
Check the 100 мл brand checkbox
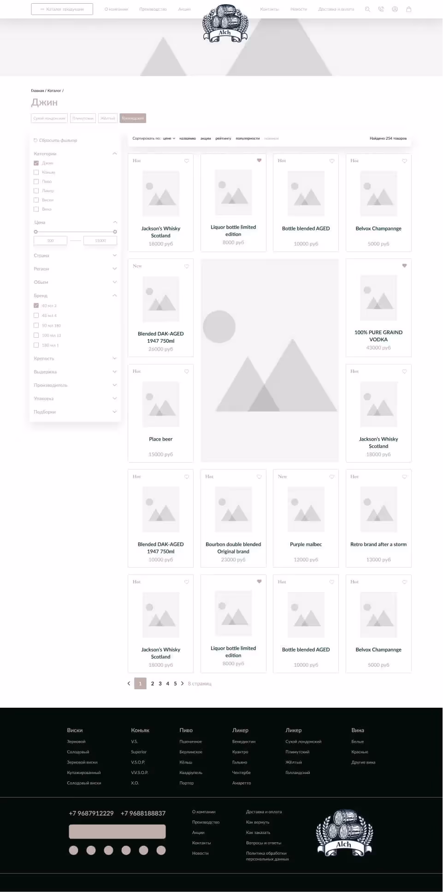tap(36, 335)
